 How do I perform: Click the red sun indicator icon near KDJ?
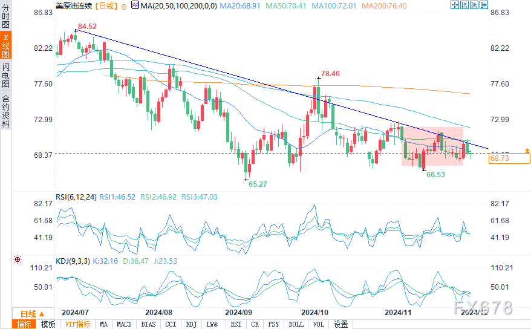click(18, 259)
